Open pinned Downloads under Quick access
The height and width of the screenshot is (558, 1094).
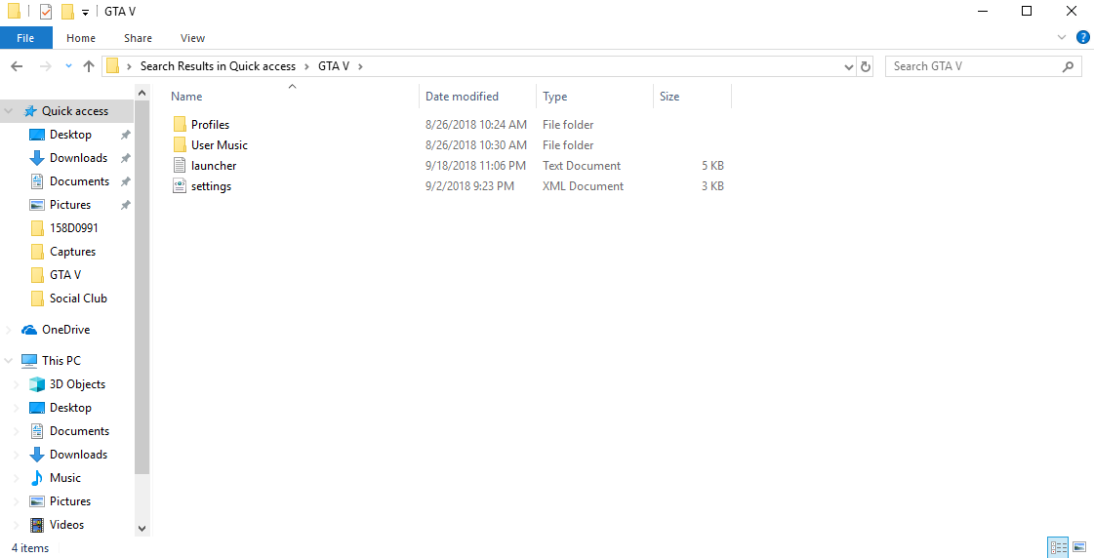point(78,158)
